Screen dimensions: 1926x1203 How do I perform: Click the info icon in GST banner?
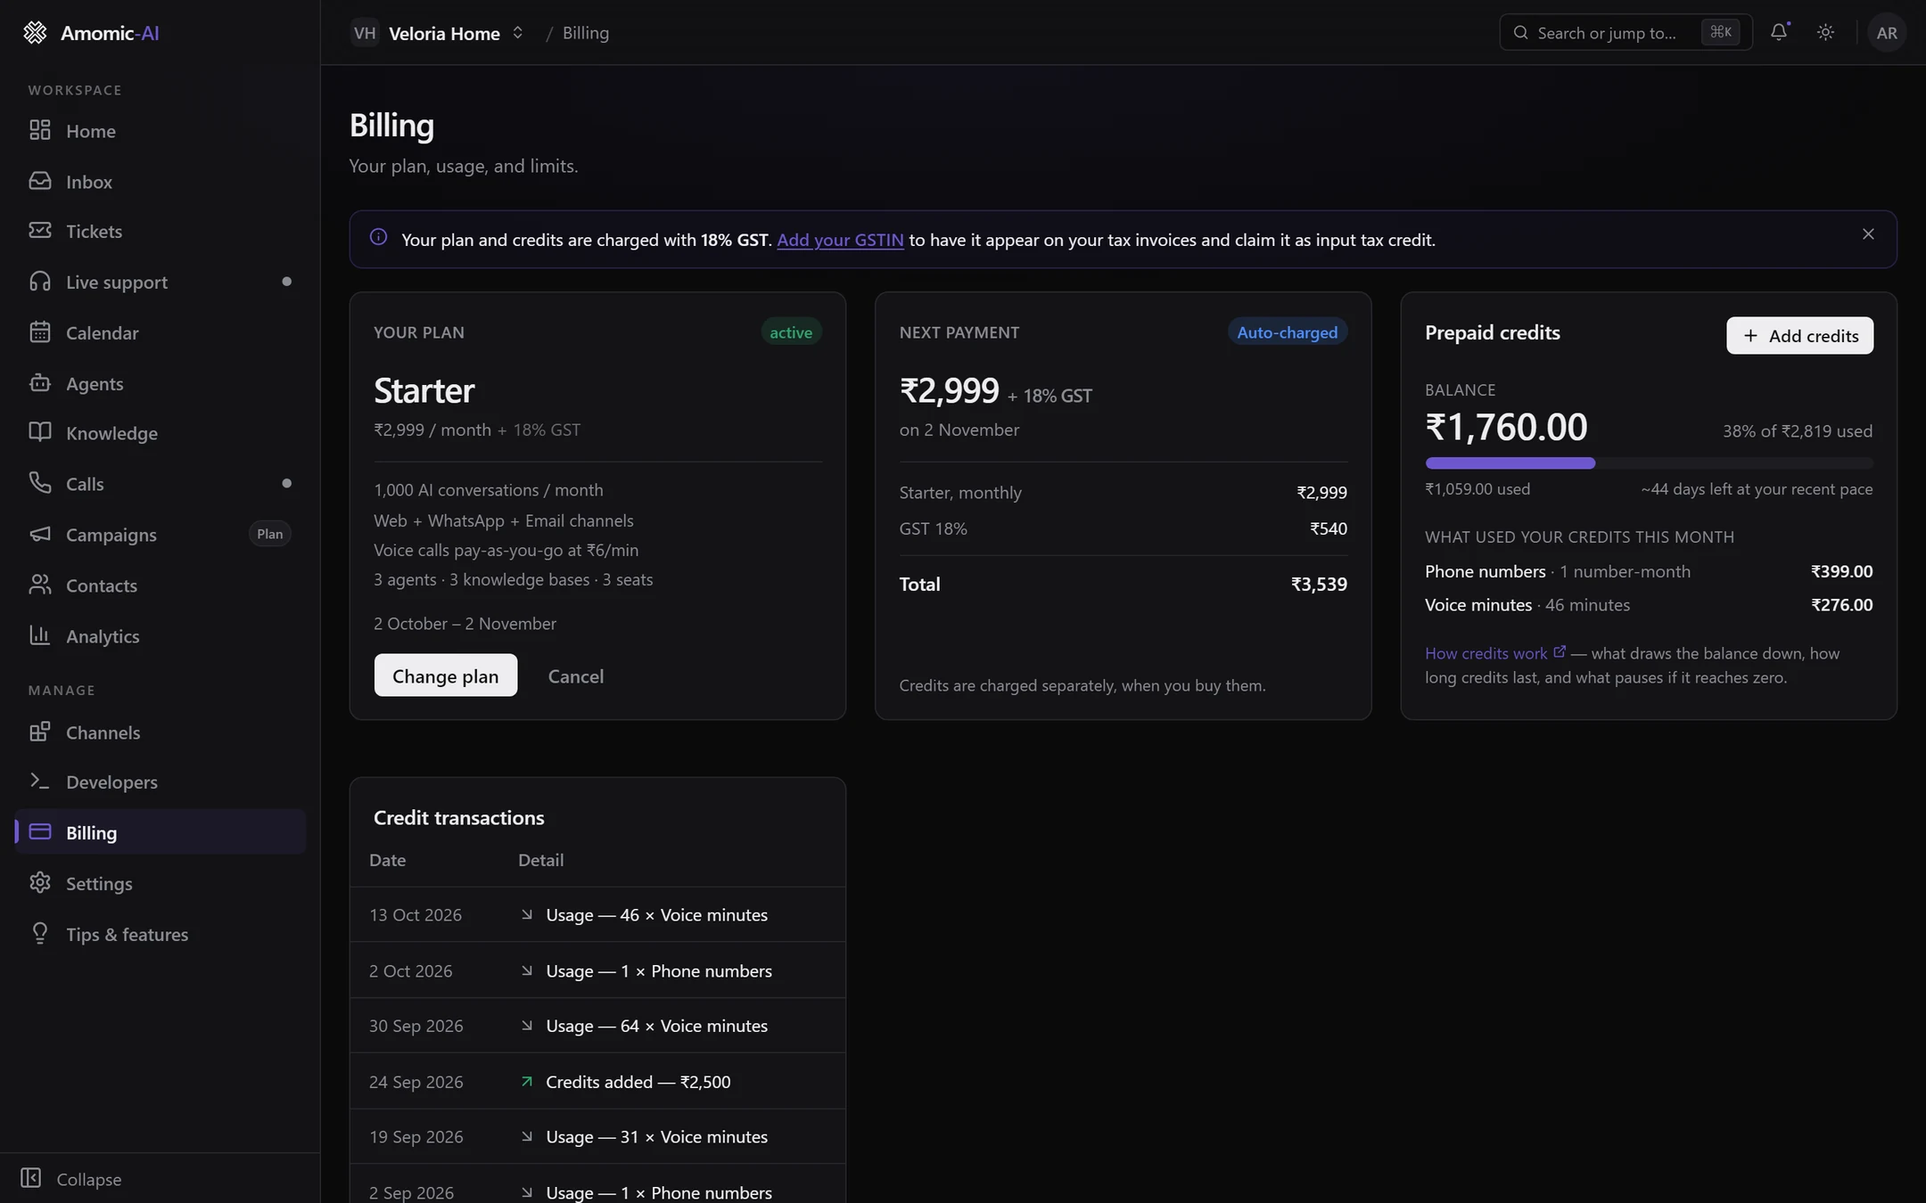(378, 237)
